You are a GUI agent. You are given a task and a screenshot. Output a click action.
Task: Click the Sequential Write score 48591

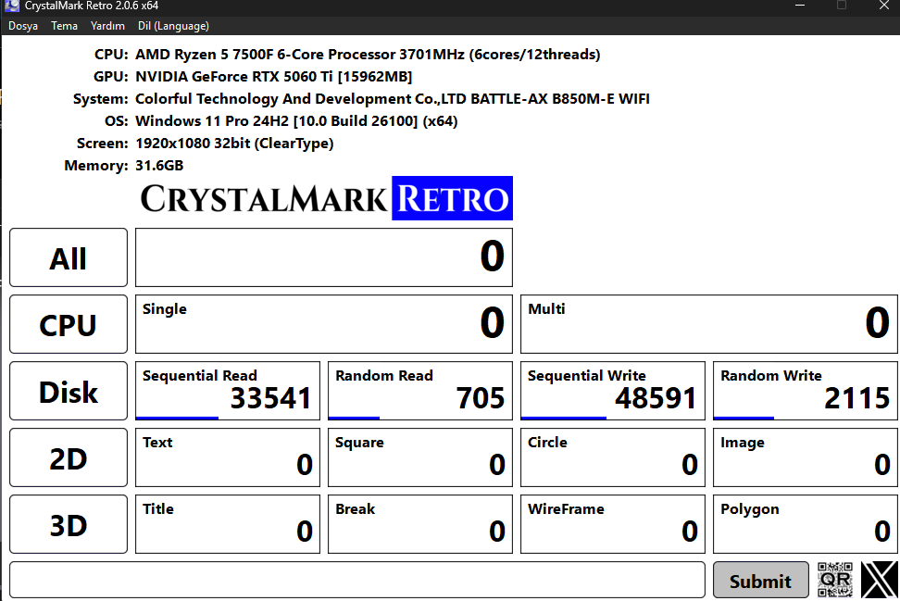[656, 398]
